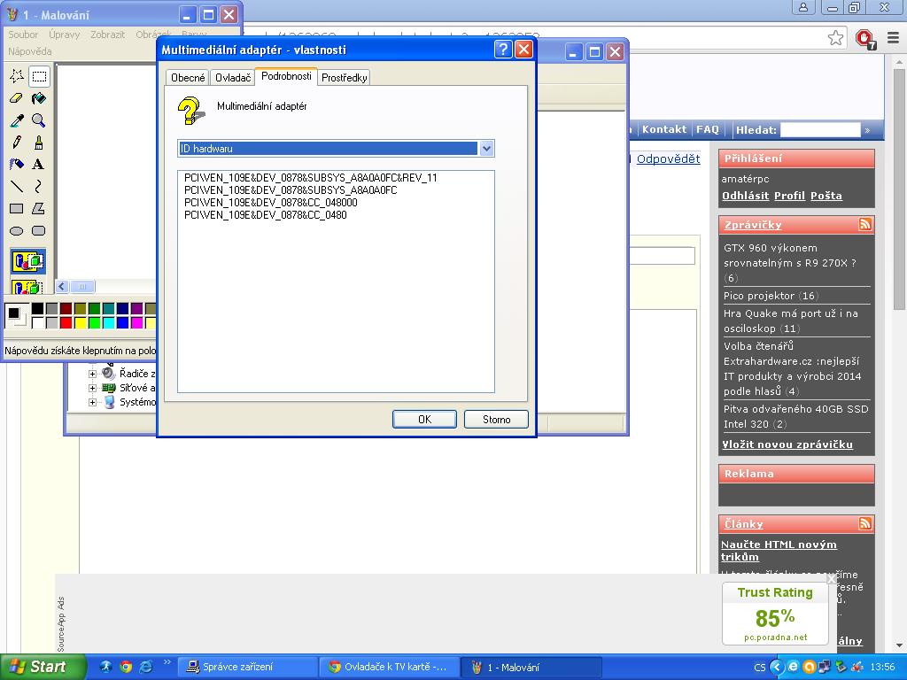Screen dimensions: 907x680
Task: Pick the yellow color swatch in the palette
Action: [x=80, y=322]
